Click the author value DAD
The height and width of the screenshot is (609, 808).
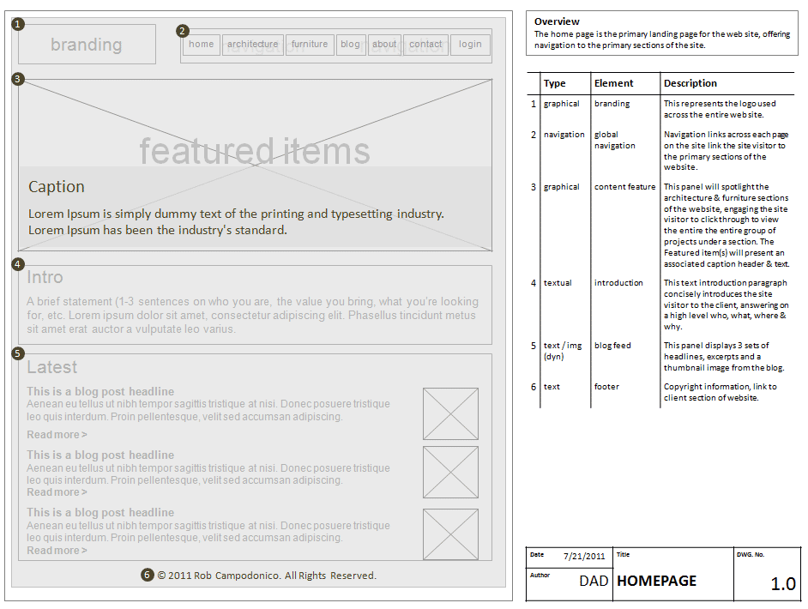(x=594, y=582)
